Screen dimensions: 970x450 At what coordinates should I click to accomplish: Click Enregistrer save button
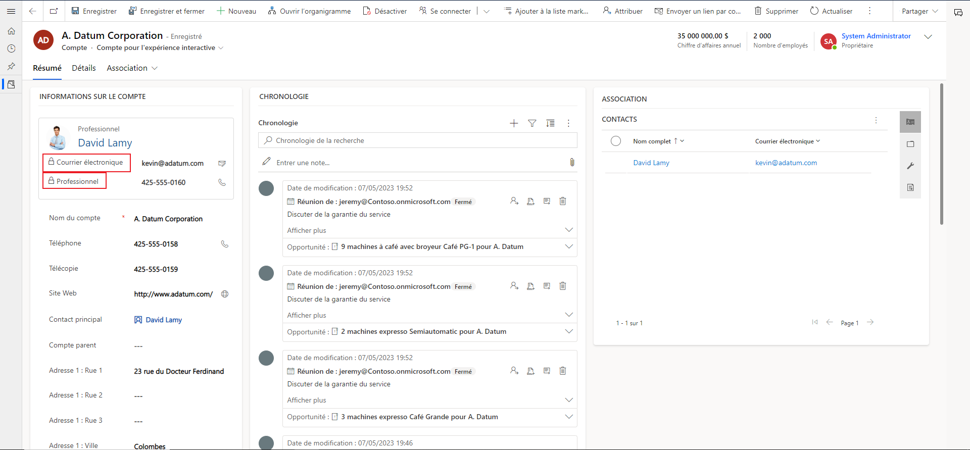(94, 11)
